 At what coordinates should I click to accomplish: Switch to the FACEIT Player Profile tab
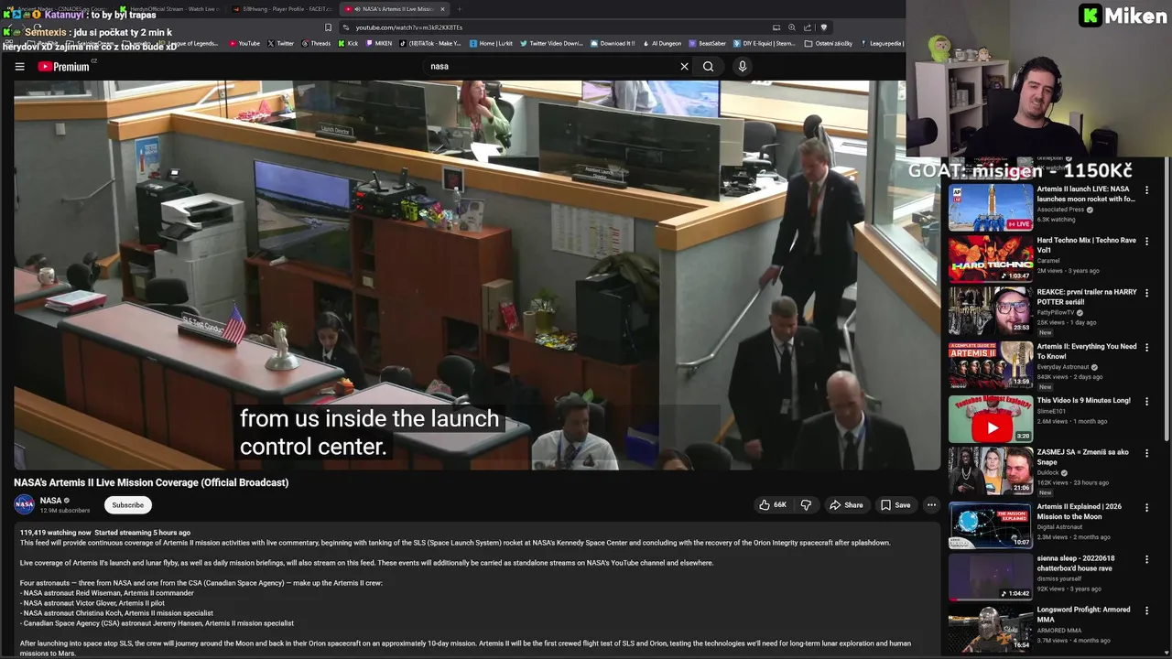pos(282,9)
